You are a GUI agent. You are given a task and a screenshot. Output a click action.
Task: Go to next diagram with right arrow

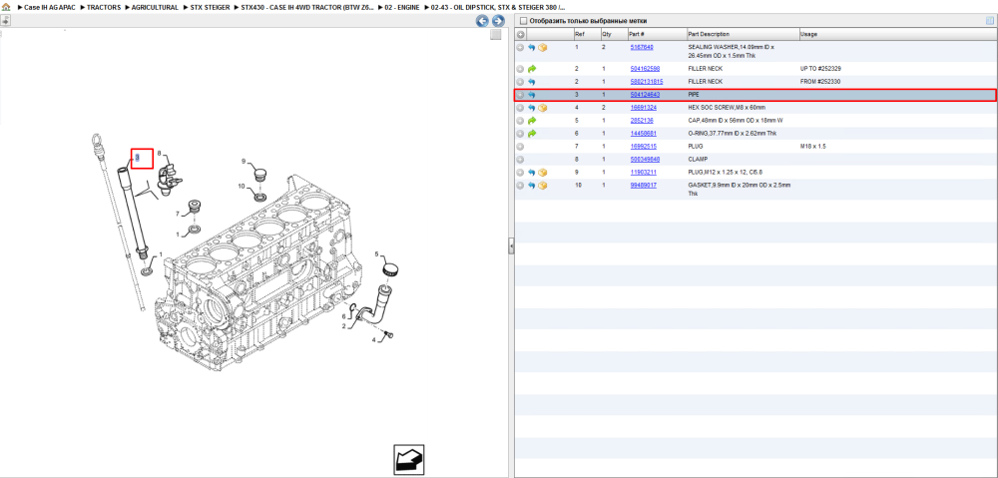tap(498, 21)
